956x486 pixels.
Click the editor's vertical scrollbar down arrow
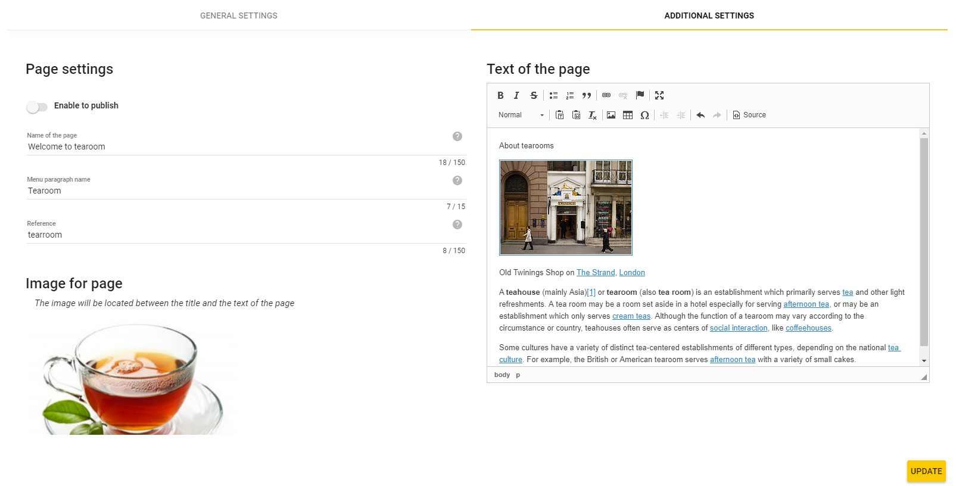pyautogui.click(x=924, y=361)
